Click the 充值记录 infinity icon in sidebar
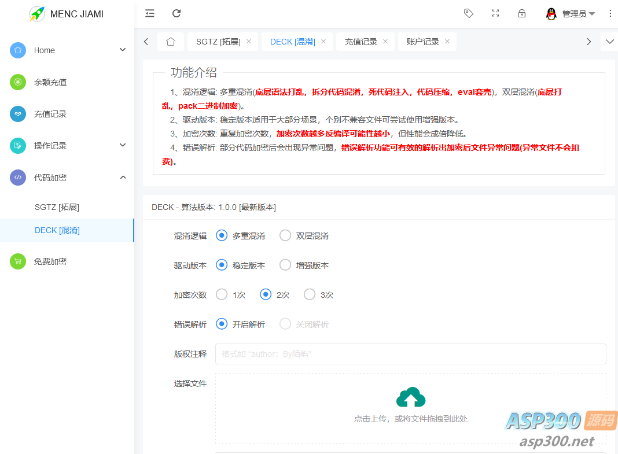This screenshot has height=454, width=618. [x=18, y=114]
